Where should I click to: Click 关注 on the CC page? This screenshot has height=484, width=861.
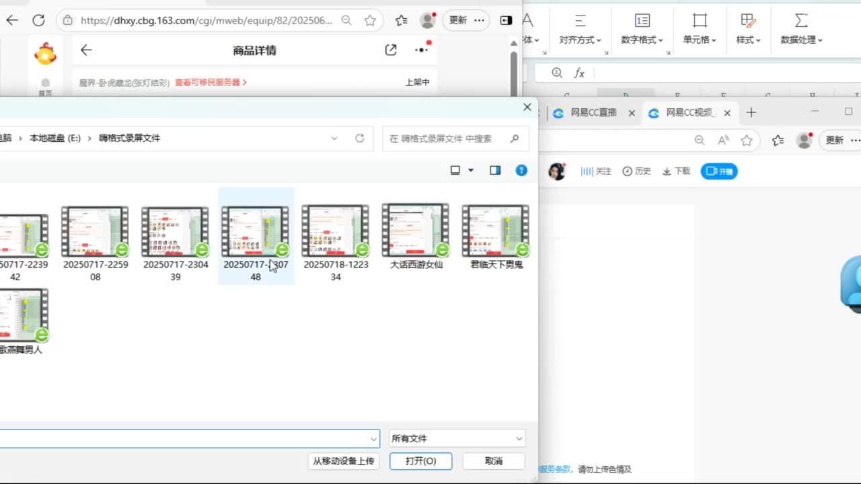[x=596, y=171]
